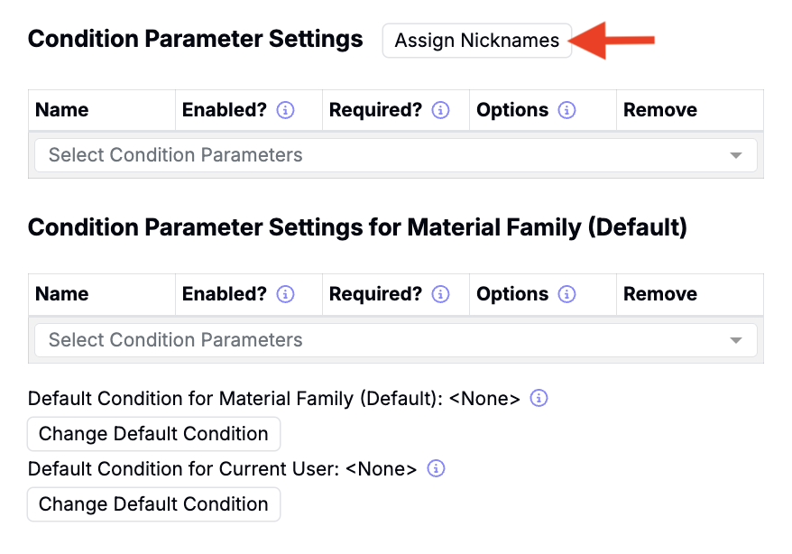792x554 pixels.
Task: Click caret arrow of Material Family parameters dropdown
Action: click(736, 340)
